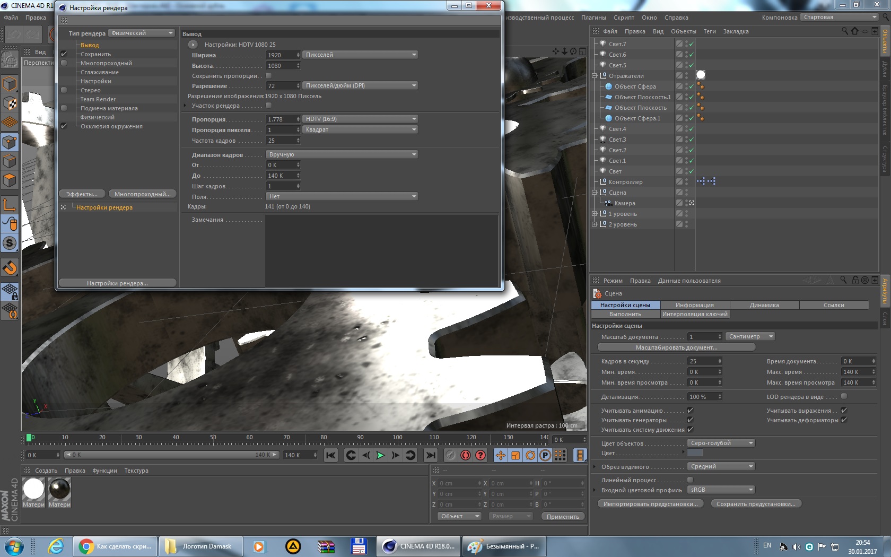Uncheck the Окклюзия окружения checkbox
The width and height of the screenshot is (891, 557).
(64, 126)
